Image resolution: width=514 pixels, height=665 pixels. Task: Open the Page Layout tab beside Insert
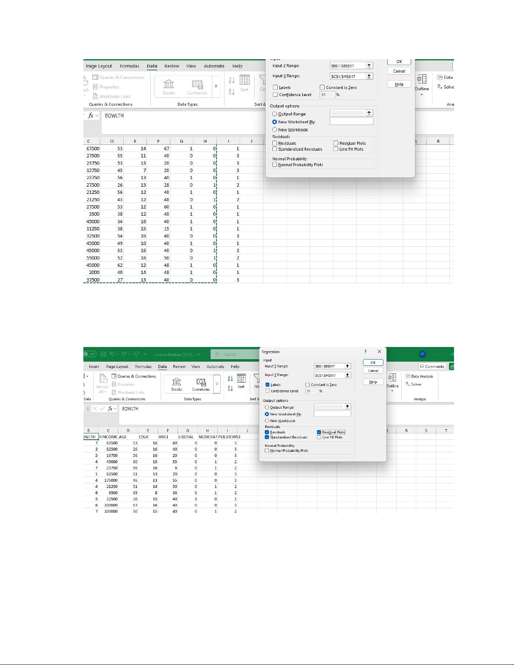tap(117, 367)
